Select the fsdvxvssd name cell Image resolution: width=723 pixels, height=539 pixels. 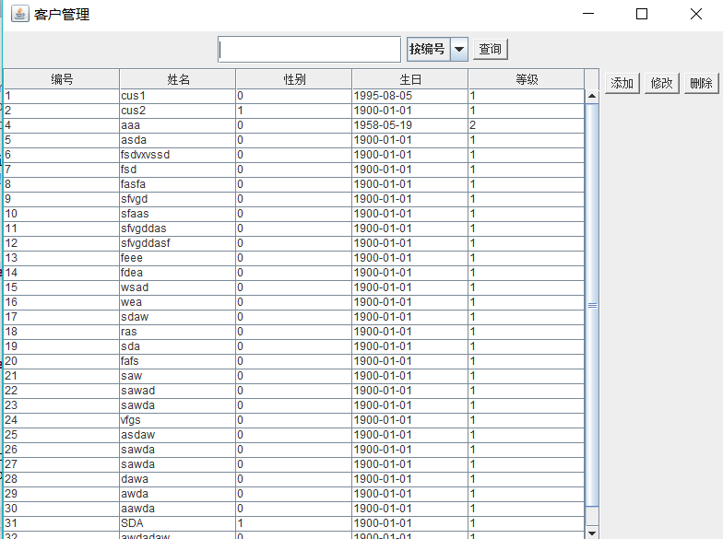coord(177,155)
